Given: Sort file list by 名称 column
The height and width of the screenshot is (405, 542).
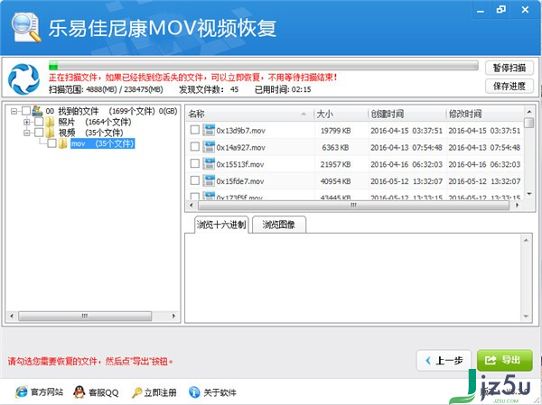Looking at the screenshot, I should [250, 114].
